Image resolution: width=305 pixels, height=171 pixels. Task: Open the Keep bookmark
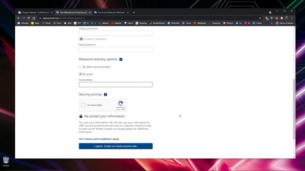tap(35, 23)
